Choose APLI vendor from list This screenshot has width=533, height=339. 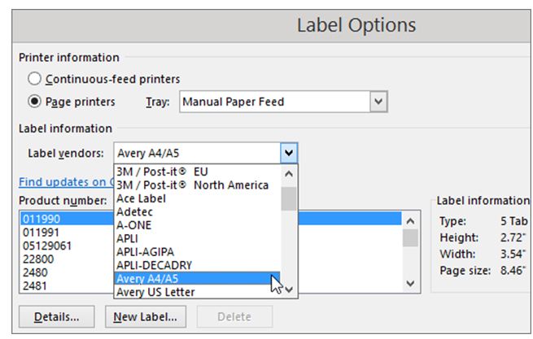tap(197, 238)
